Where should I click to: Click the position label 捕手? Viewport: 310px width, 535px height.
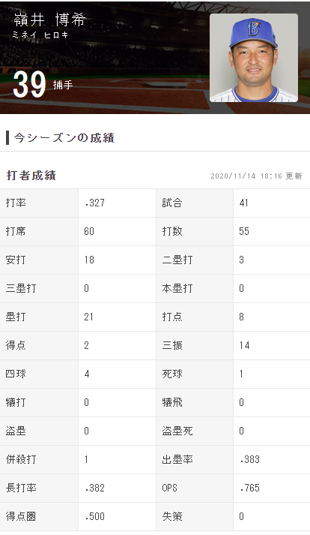tap(63, 85)
